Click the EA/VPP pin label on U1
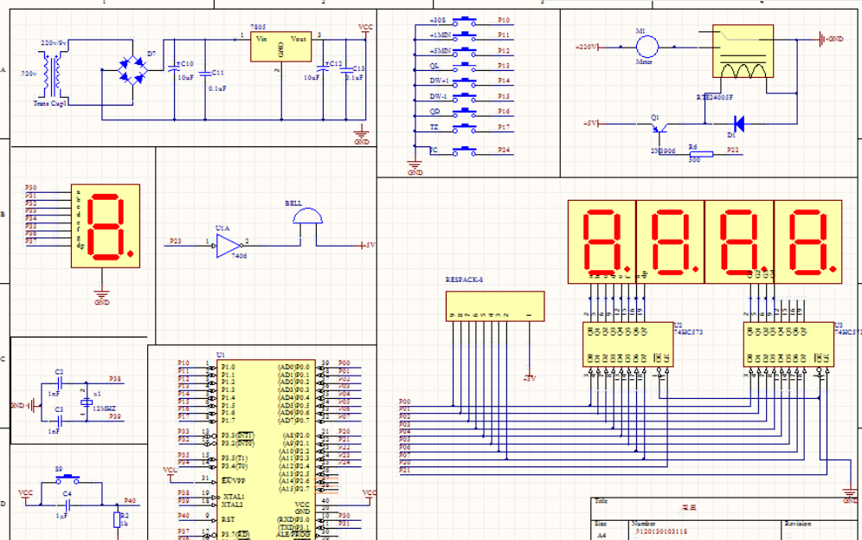Viewport: 862px width, 540px height. (x=233, y=480)
